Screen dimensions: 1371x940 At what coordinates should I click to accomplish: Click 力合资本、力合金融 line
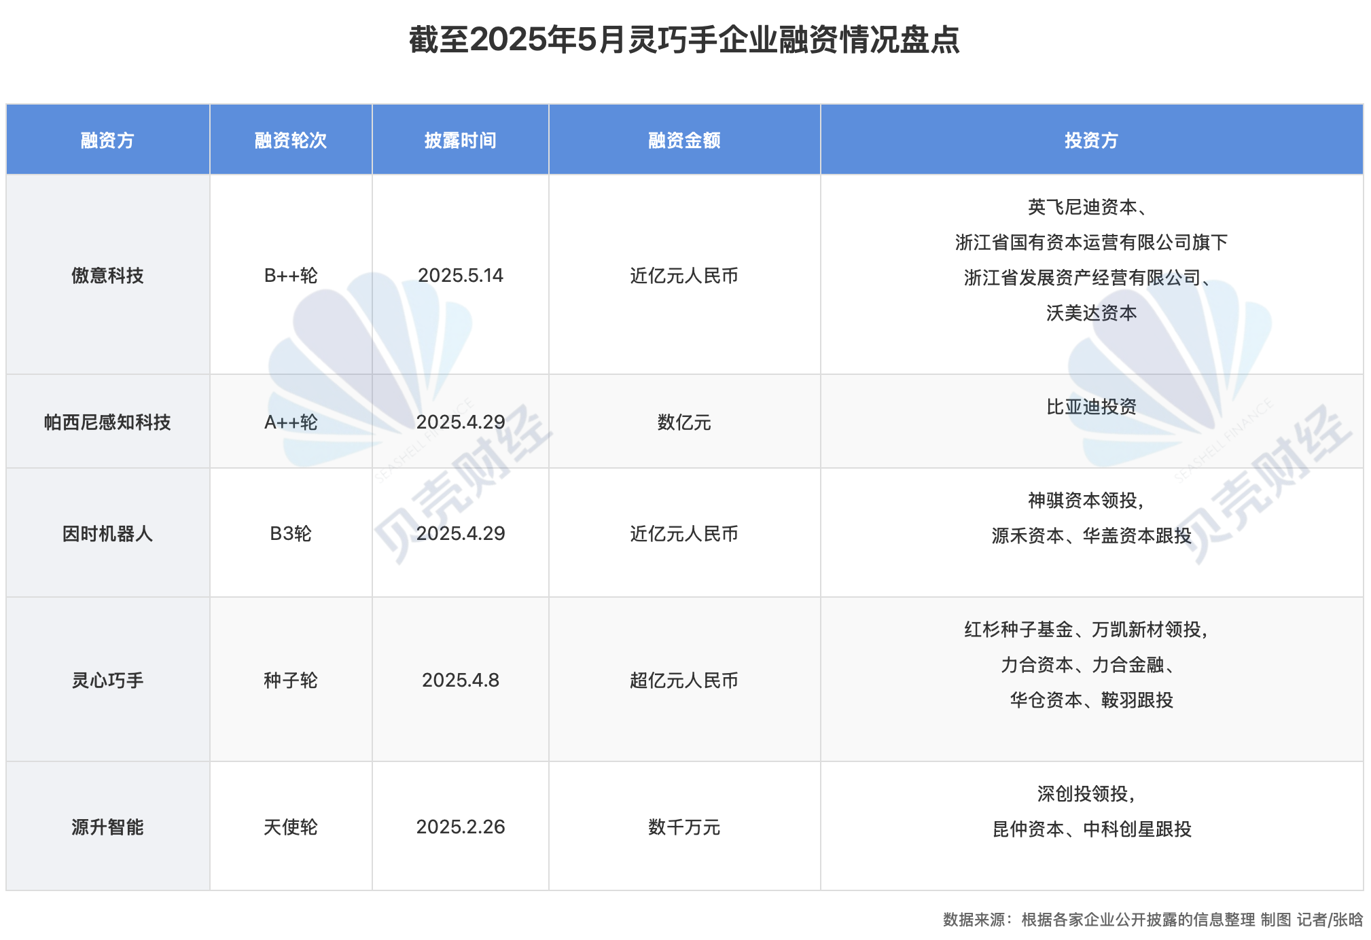[x=1083, y=664]
